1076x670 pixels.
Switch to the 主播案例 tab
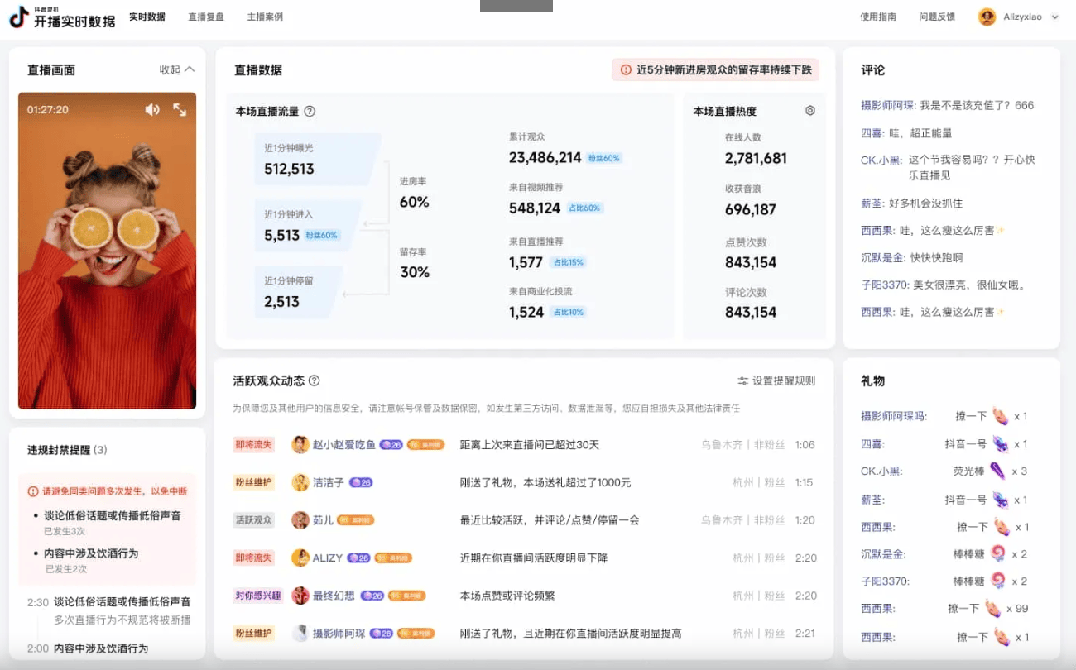pos(264,16)
